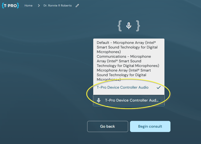
Task: Go to the Home breadcrumb link
Action: (28, 6)
